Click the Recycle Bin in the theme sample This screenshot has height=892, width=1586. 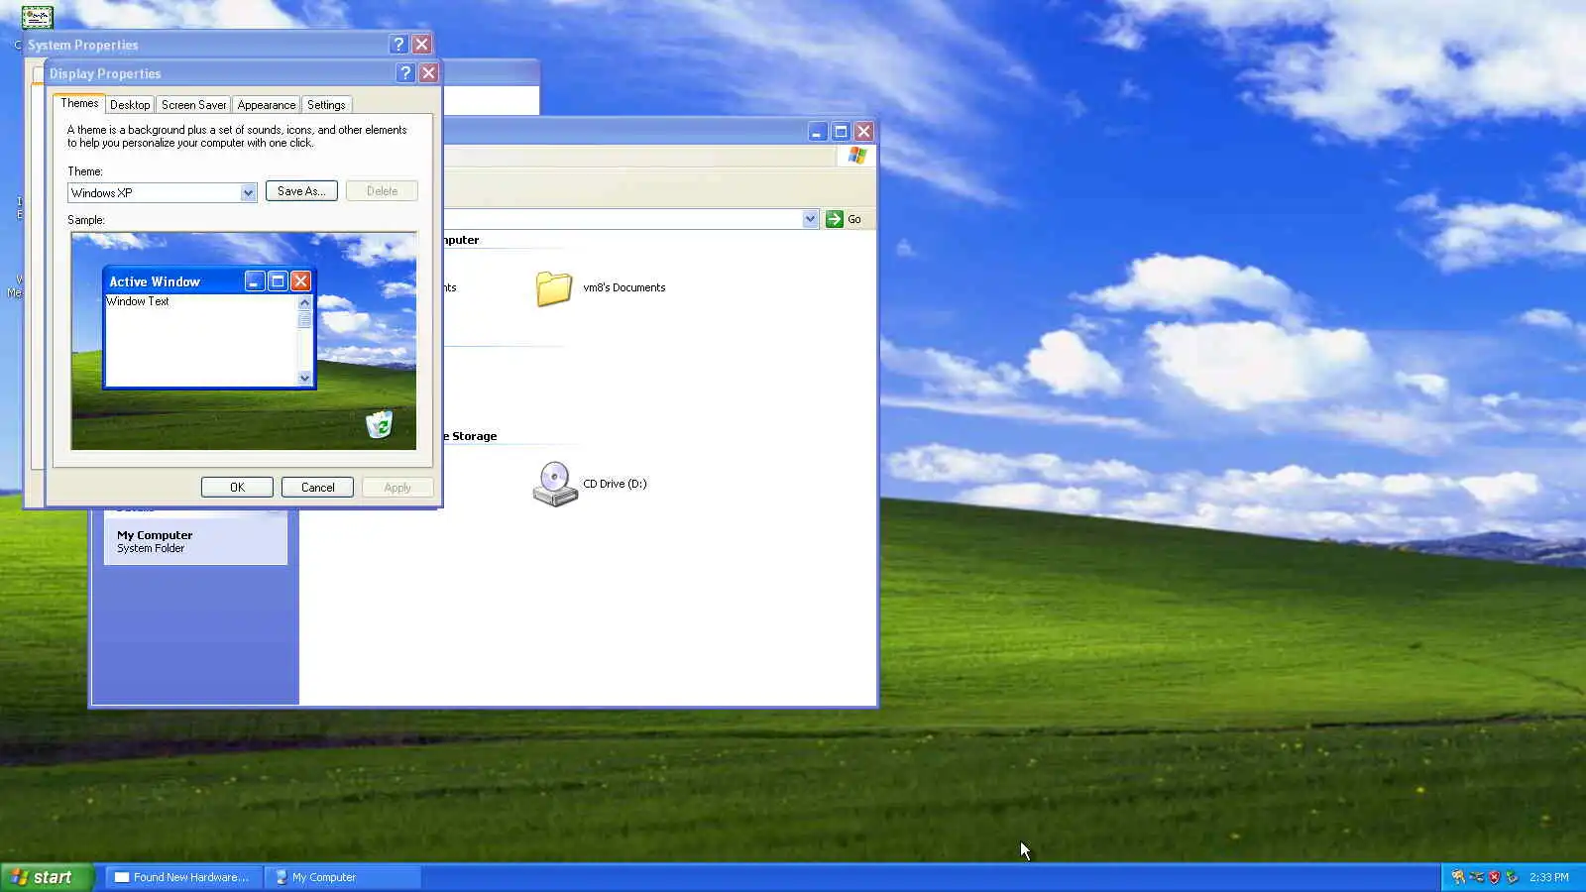(x=379, y=425)
